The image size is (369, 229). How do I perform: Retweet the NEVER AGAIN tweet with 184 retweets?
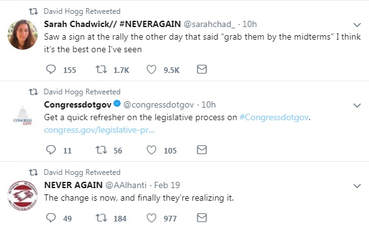(x=101, y=218)
